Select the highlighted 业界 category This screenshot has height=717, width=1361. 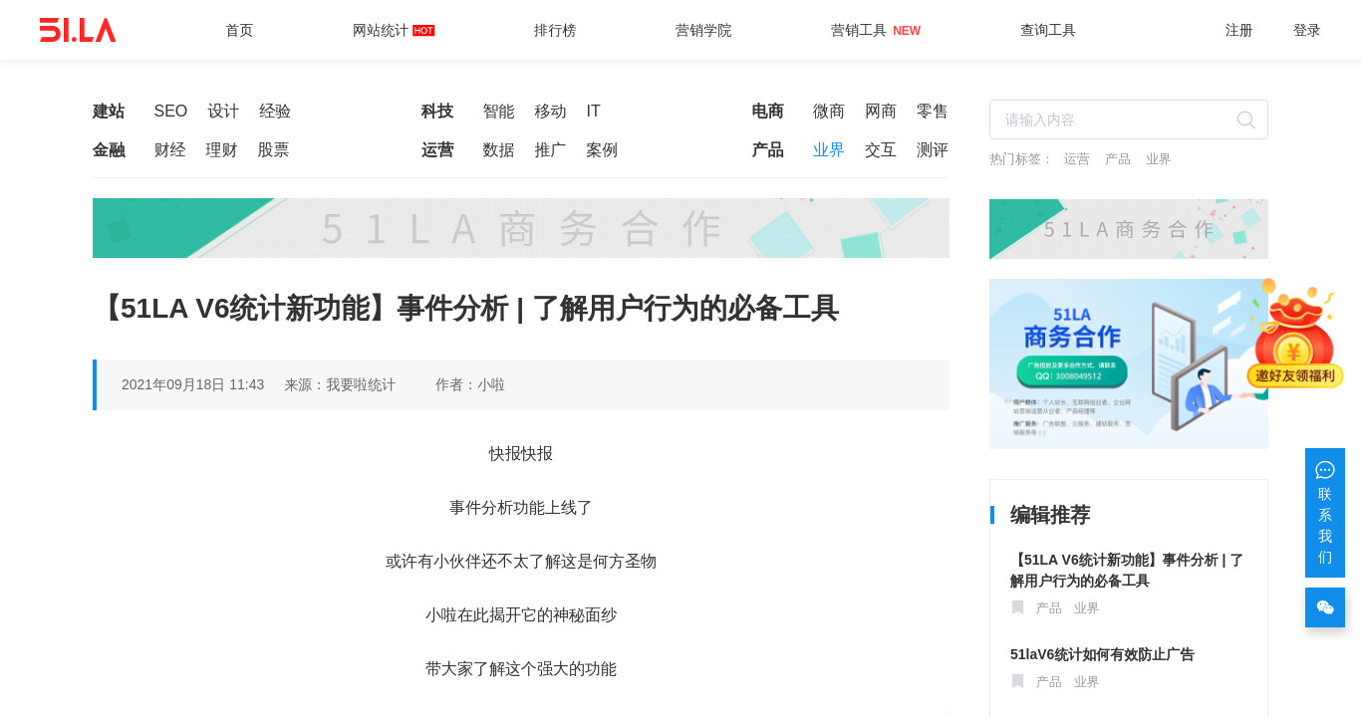829,150
